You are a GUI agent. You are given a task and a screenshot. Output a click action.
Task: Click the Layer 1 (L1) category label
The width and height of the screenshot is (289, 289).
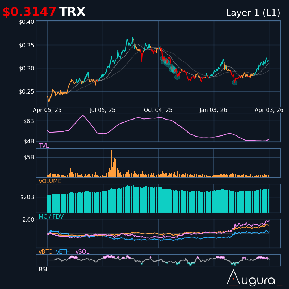(x=253, y=13)
